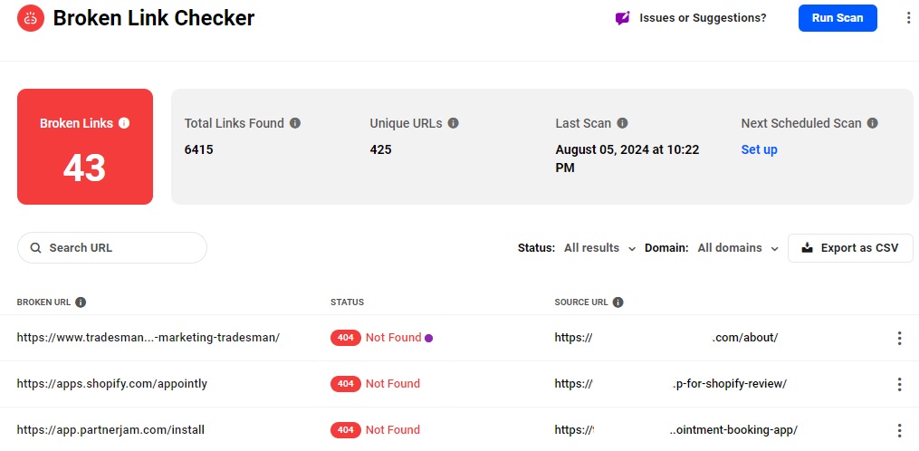Click info icon beside Unique URLs
The height and width of the screenshot is (451, 919).
click(454, 123)
